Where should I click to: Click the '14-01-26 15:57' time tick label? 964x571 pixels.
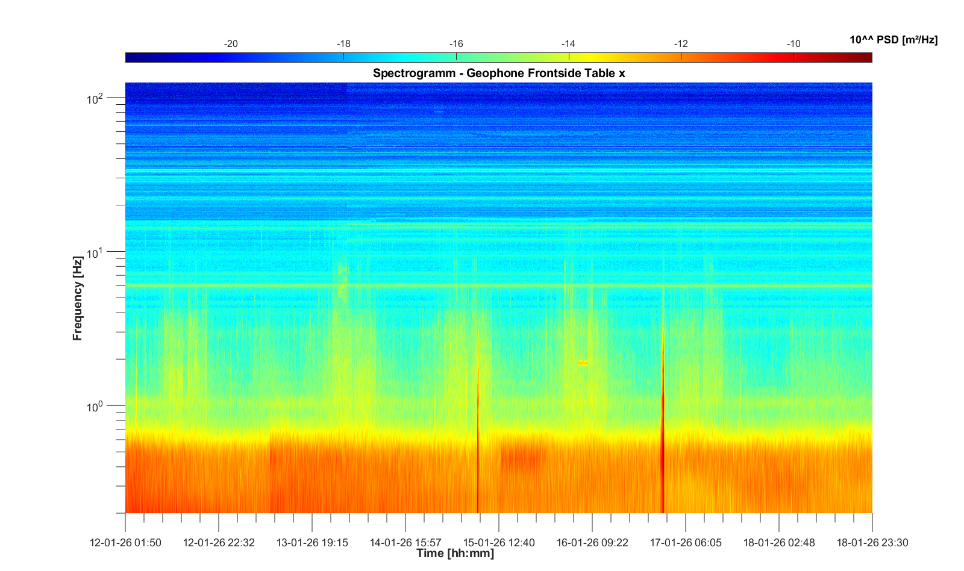(x=405, y=543)
